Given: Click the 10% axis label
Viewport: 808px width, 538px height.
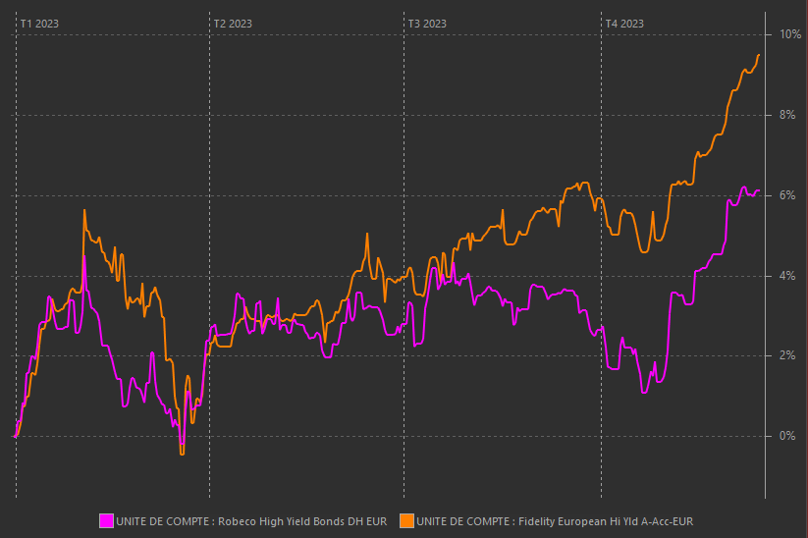Looking at the screenshot, I should pyautogui.click(x=790, y=34).
